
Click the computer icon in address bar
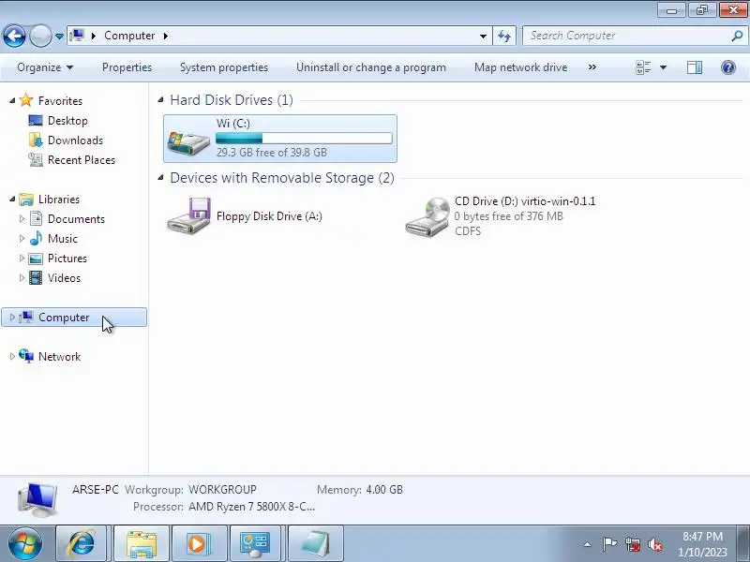tap(77, 36)
